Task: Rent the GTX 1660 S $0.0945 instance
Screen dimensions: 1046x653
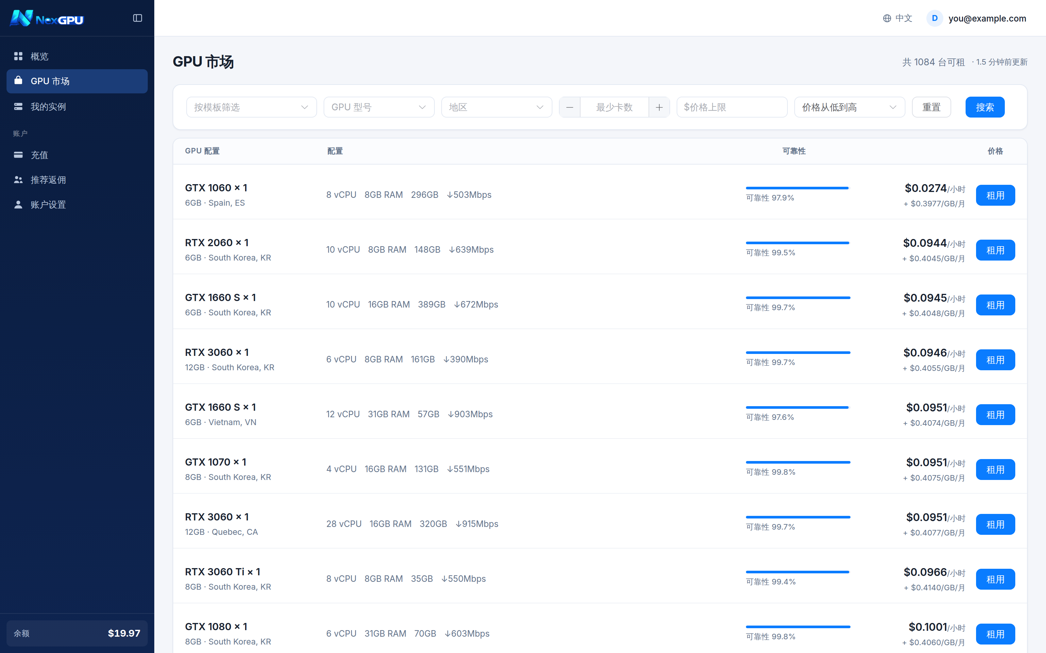Action: point(995,305)
